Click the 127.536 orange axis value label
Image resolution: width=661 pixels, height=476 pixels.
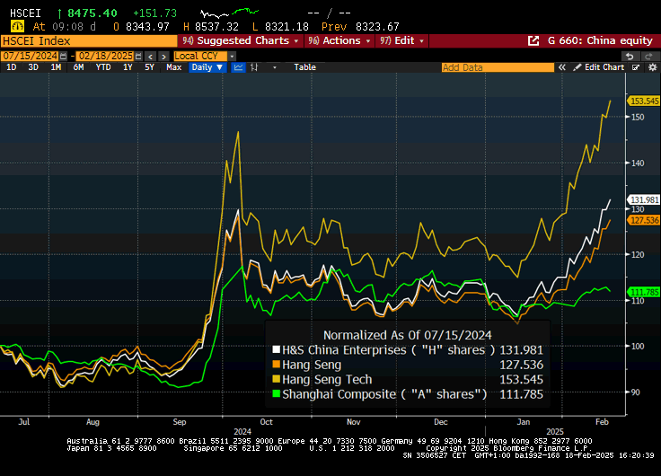[644, 221]
